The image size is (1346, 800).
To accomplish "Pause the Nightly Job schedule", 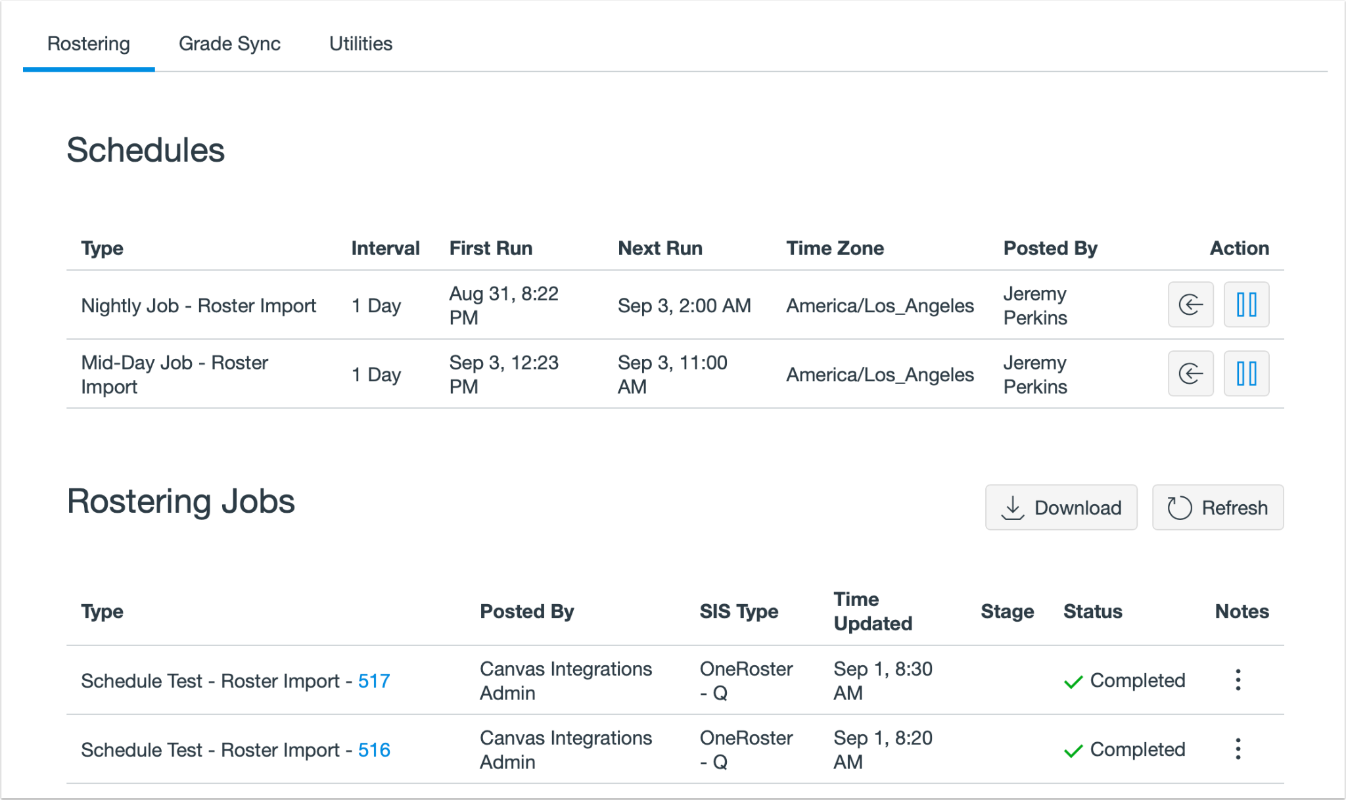I will coord(1246,304).
